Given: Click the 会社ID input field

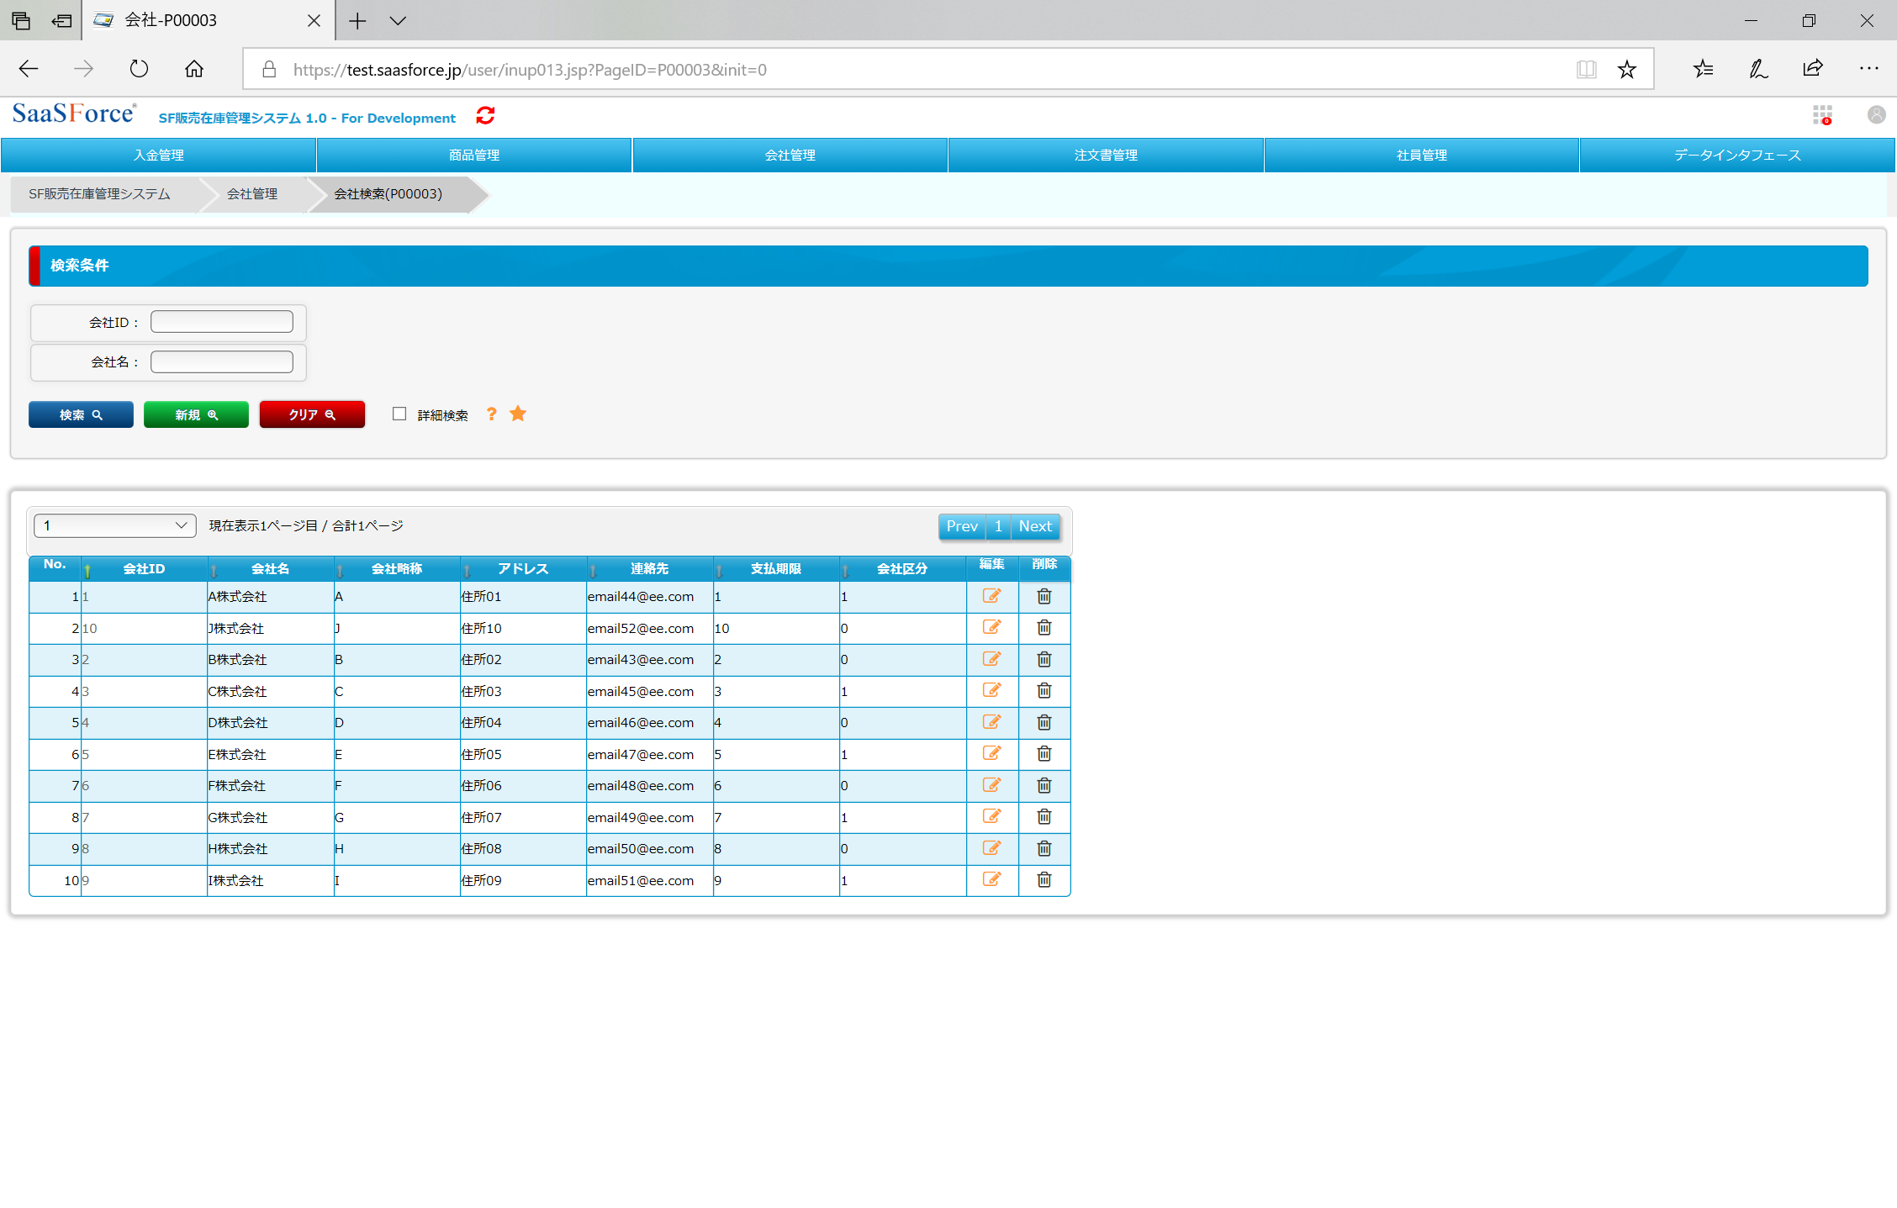Looking at the screenshot, I should point(222,322).
